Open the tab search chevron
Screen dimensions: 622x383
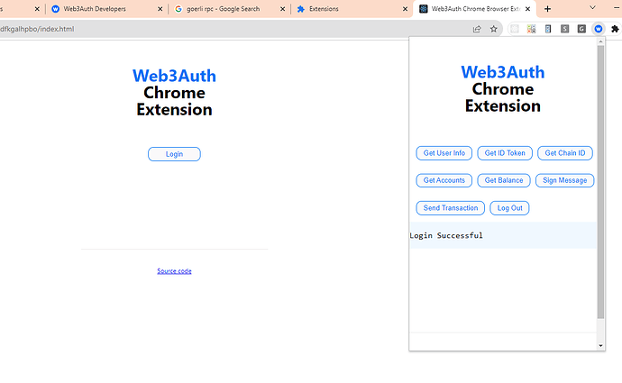(x=592, y=7)
